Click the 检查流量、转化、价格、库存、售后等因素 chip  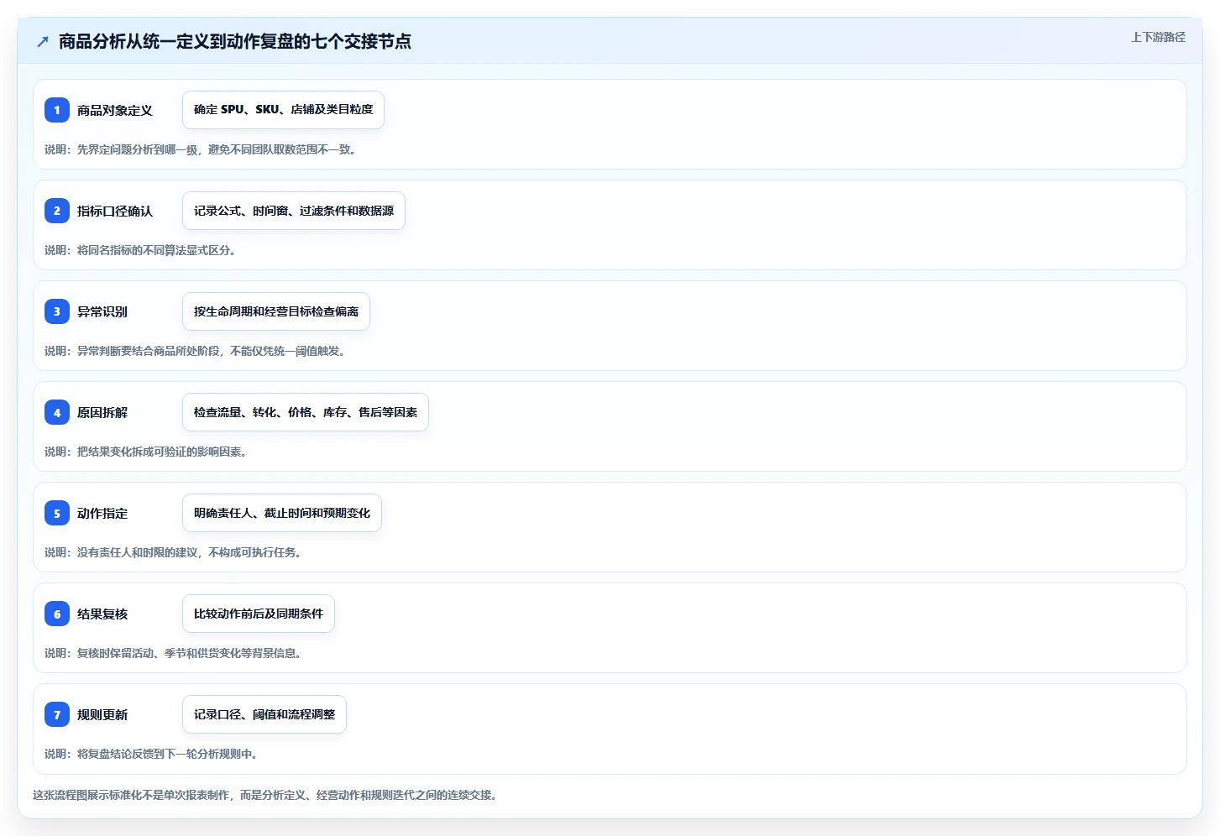(306, 412)
